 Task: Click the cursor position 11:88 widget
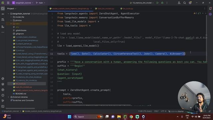(145, 111)
